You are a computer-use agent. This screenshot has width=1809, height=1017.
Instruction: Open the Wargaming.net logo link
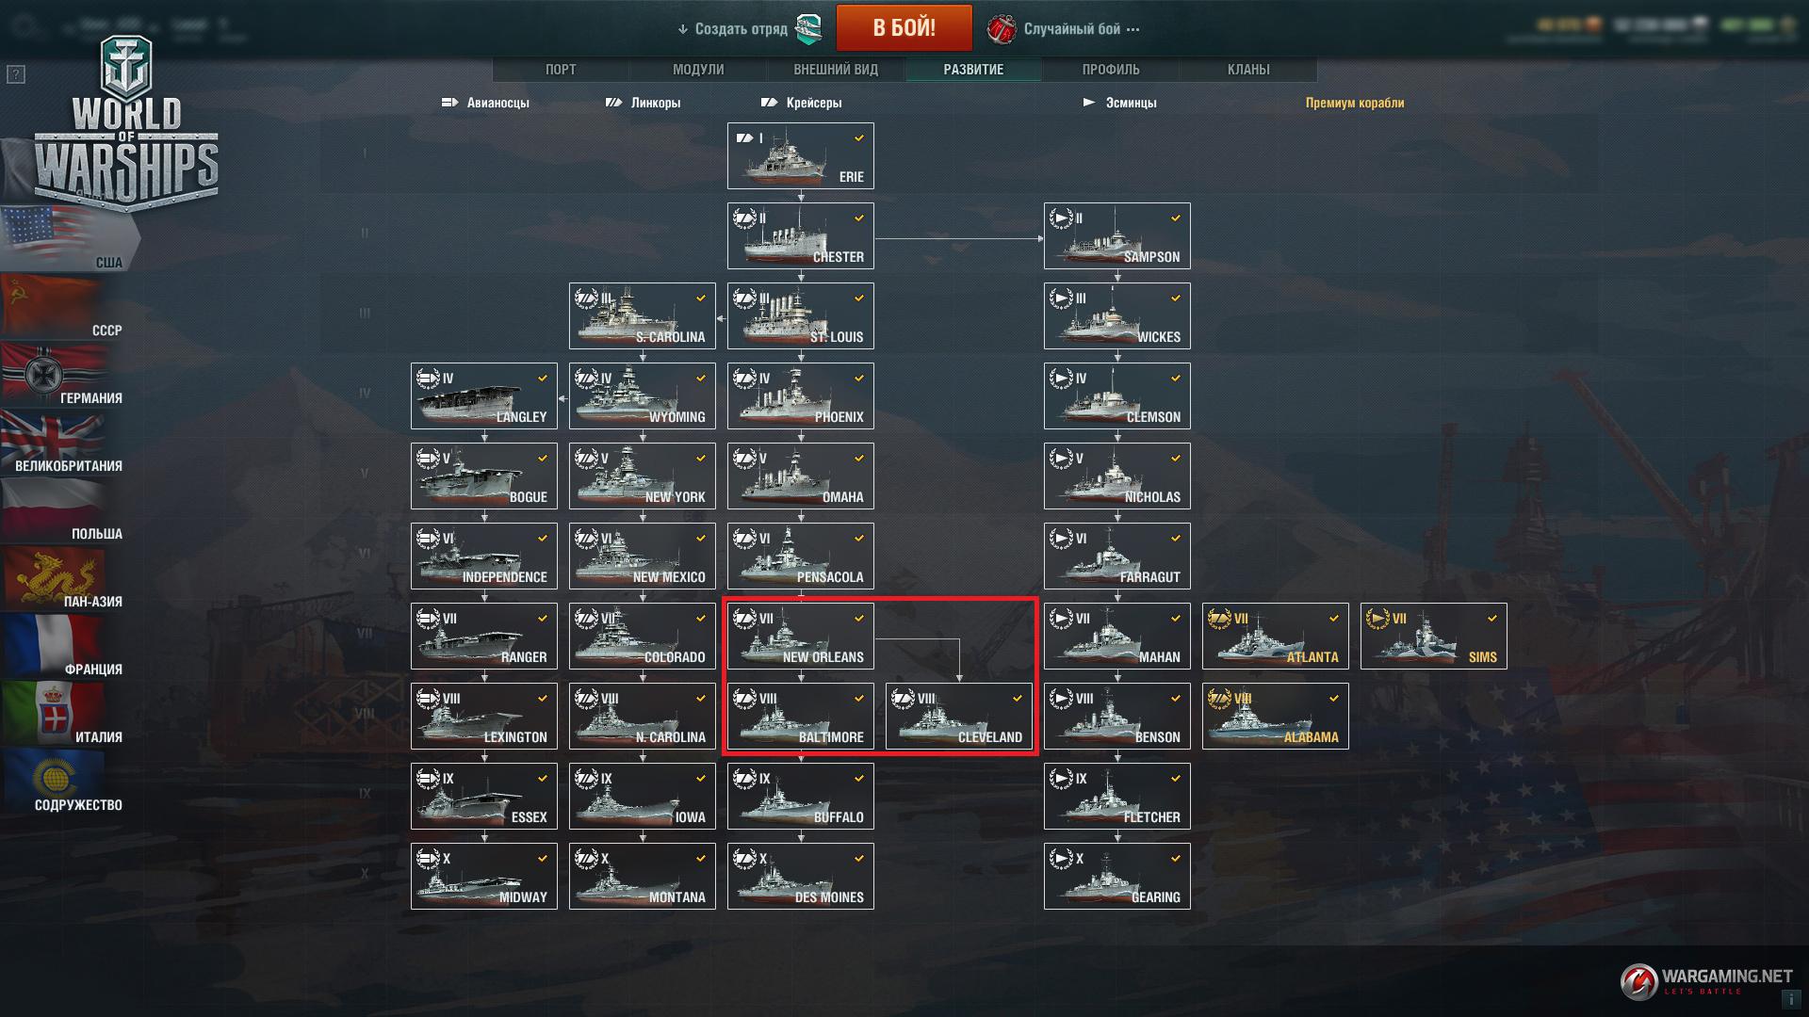pyautogui.click(x=1705, y=980)
